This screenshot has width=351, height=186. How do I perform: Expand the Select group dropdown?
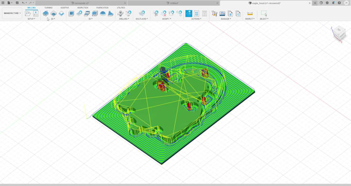(264, 19)
